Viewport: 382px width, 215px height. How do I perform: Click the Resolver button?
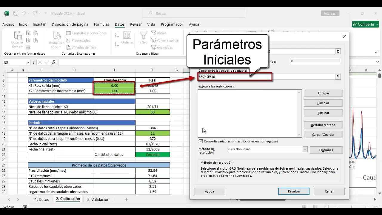[294, 191]
